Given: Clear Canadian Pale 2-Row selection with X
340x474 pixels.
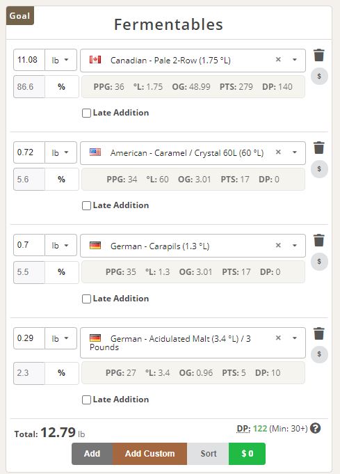Looking at the screenshot, I should (x=278, y=60).
